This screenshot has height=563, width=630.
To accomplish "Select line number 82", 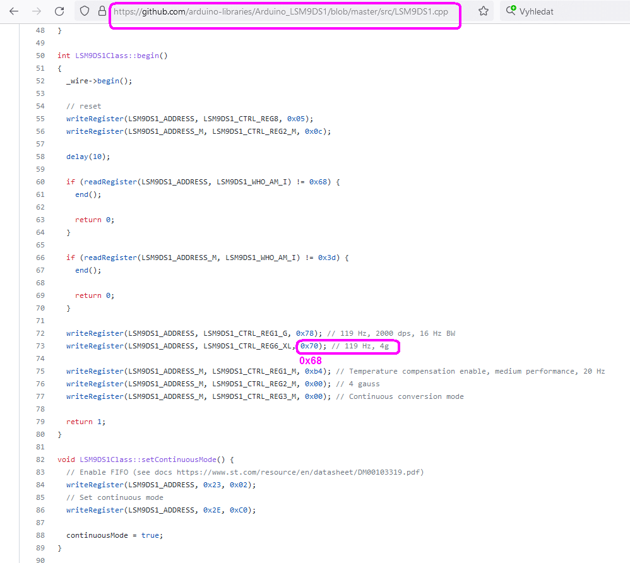I will pos(40,459).
